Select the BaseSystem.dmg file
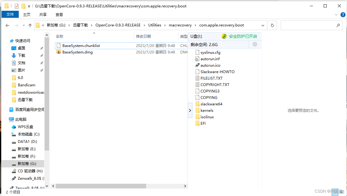The height and width of the screenshot is (196, 347). pyautogui.click(x=77, y=52)
